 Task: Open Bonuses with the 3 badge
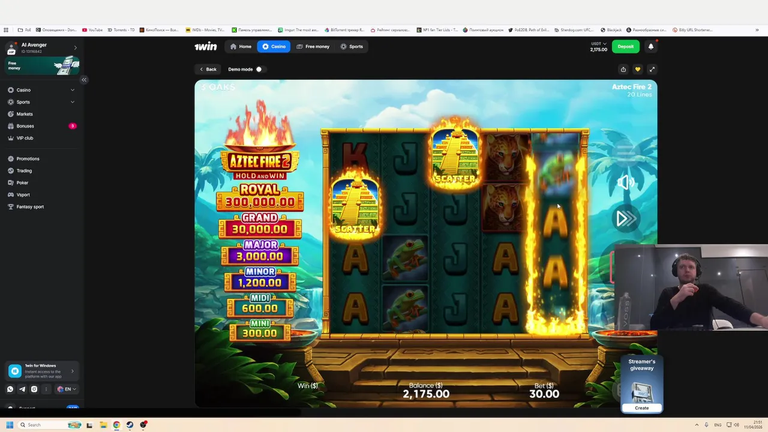coord(41,126)
